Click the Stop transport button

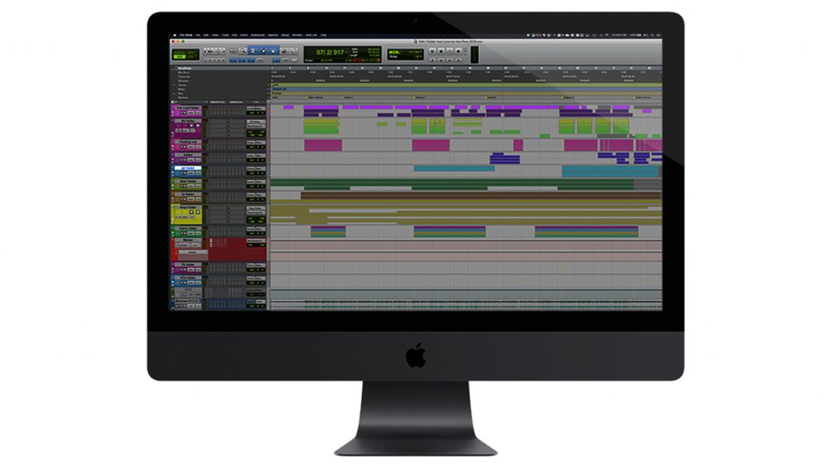441,50
